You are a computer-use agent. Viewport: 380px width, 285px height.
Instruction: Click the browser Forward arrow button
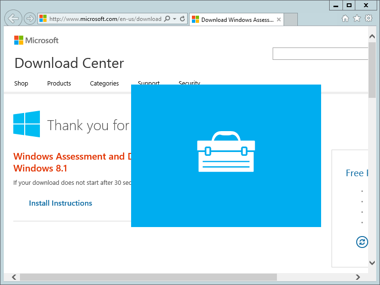click(30, 19)
